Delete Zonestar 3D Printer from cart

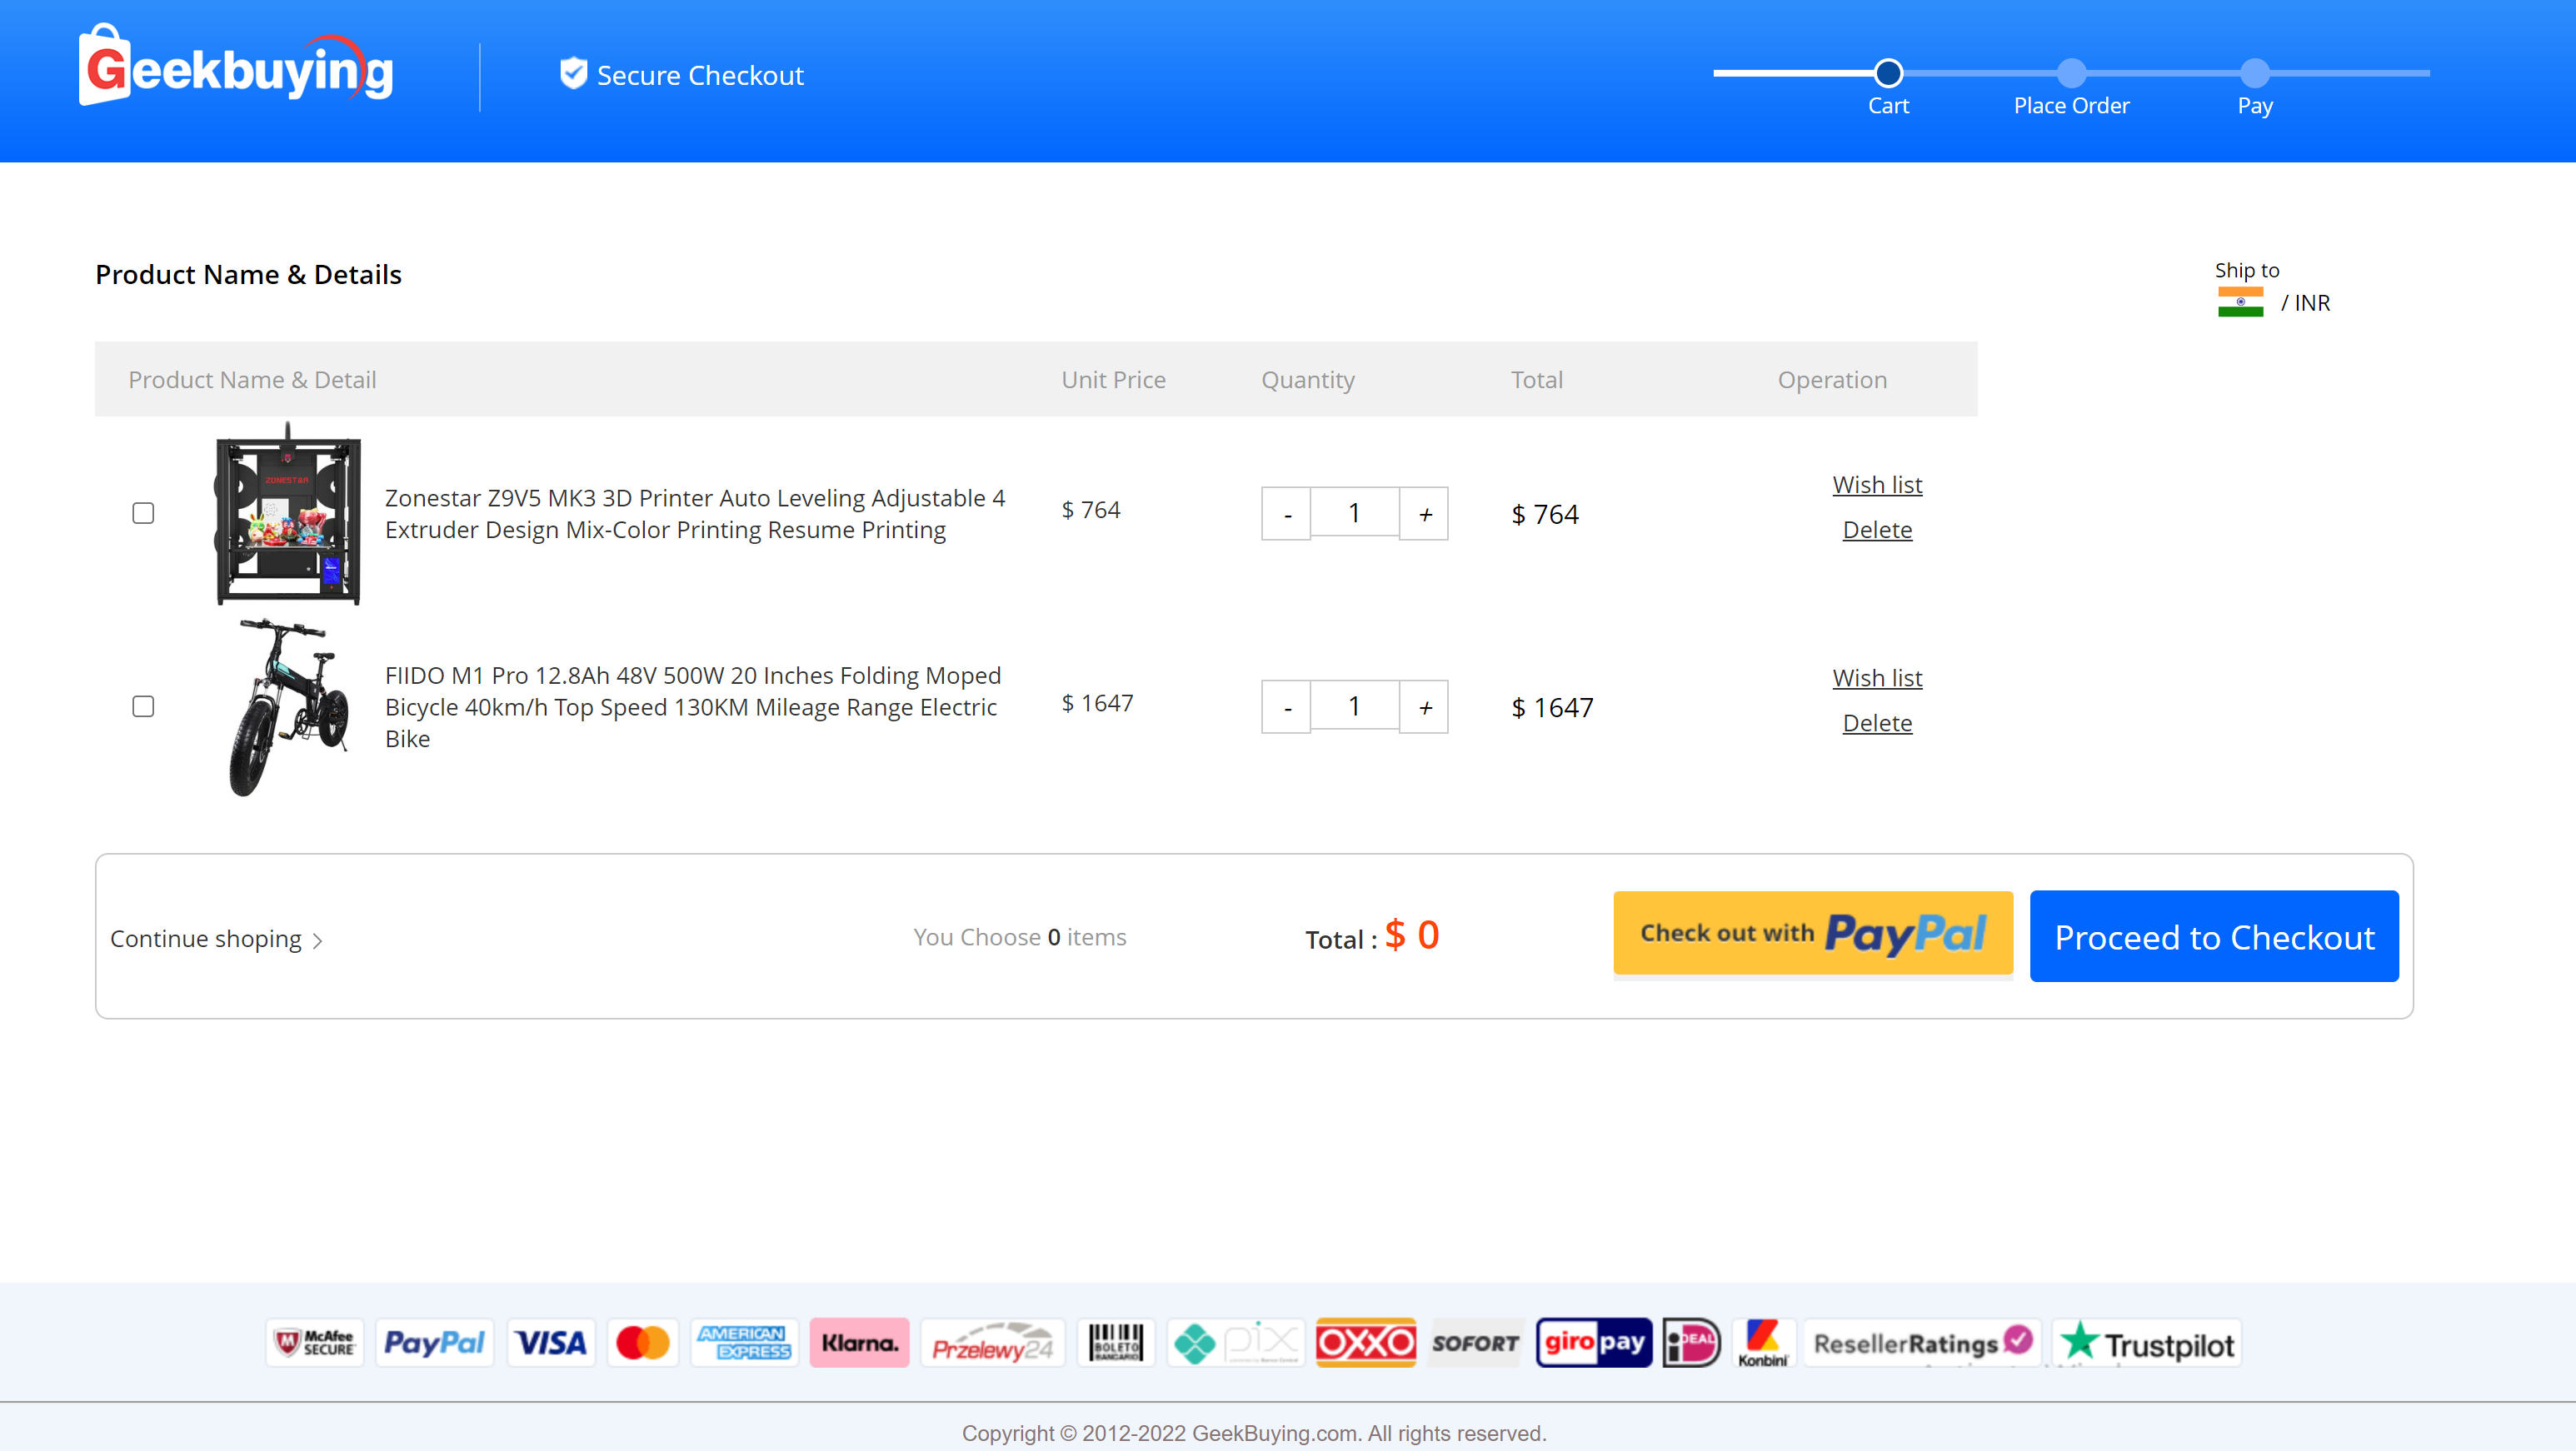tap(1877, 529)
